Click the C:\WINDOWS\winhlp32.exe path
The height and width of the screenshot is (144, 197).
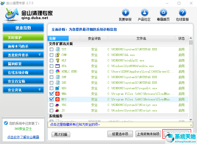126,60
